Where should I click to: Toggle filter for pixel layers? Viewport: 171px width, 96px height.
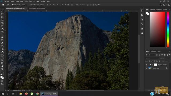point(157,55)
